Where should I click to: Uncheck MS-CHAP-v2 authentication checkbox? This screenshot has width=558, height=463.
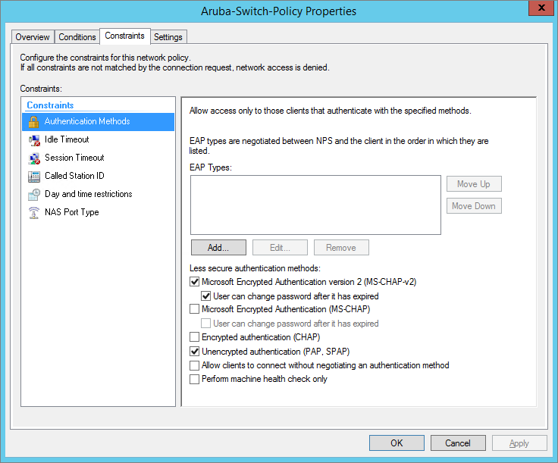point(194,282)
